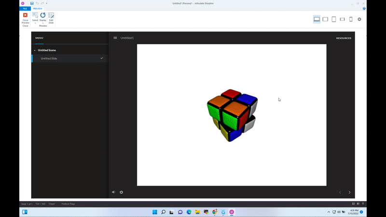Screen dimensions: 386x217
Task: Open the player settings gear icon
Action: tap(122, 192)
